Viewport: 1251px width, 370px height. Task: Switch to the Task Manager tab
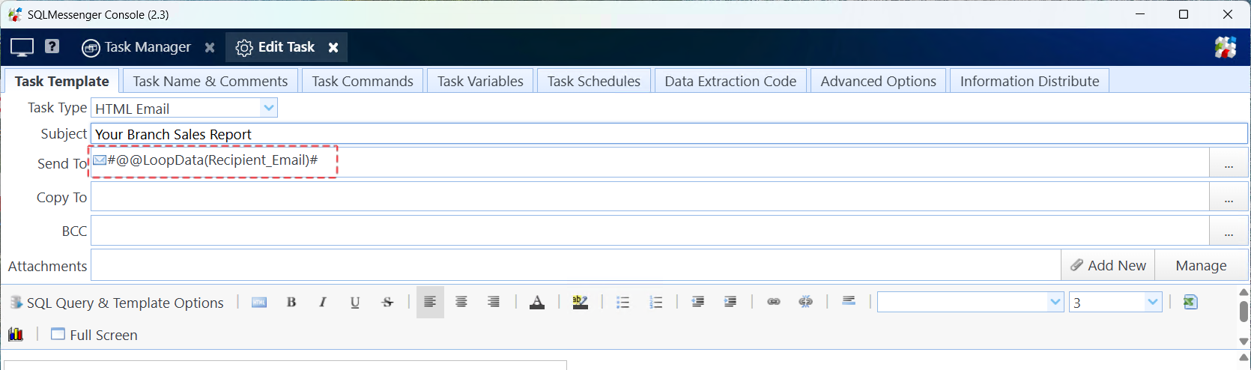(x=136, y=47)
